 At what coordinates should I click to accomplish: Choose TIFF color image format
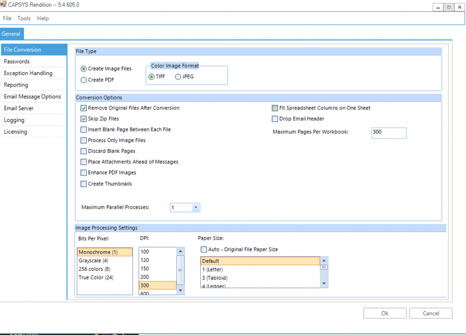click(x=152, y=77)
